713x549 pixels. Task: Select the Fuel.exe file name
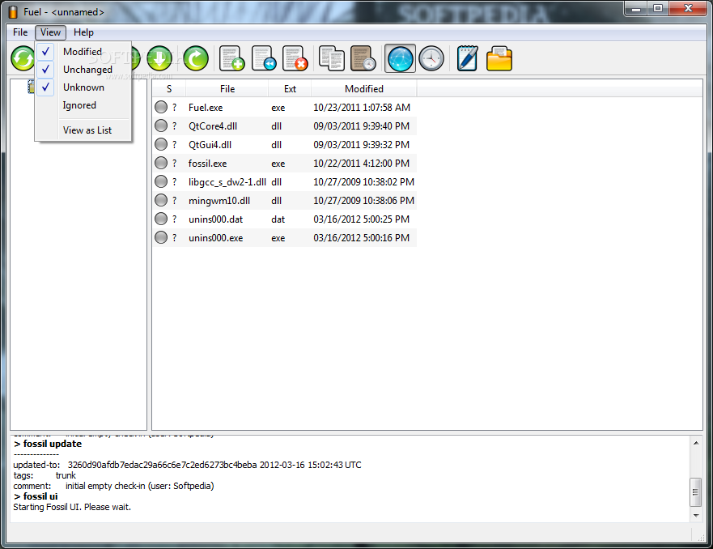(206, 108)
